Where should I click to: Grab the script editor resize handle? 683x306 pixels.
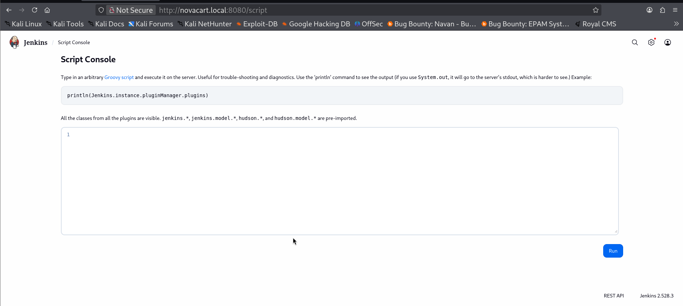click(616, 232)
